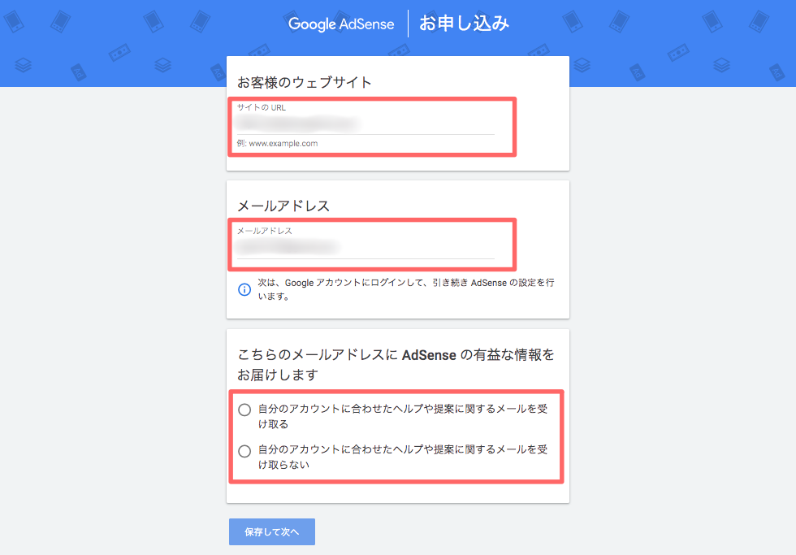Click the blurred email address value

(288, 247)
